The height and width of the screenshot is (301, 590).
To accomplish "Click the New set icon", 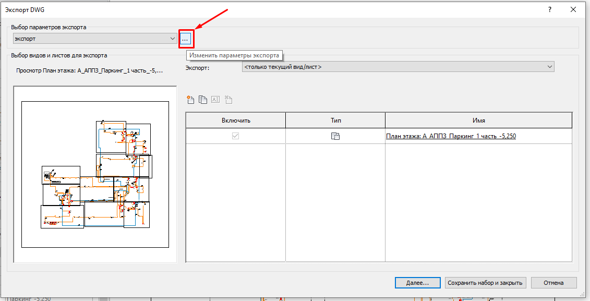I will click(x=190, y=99).
